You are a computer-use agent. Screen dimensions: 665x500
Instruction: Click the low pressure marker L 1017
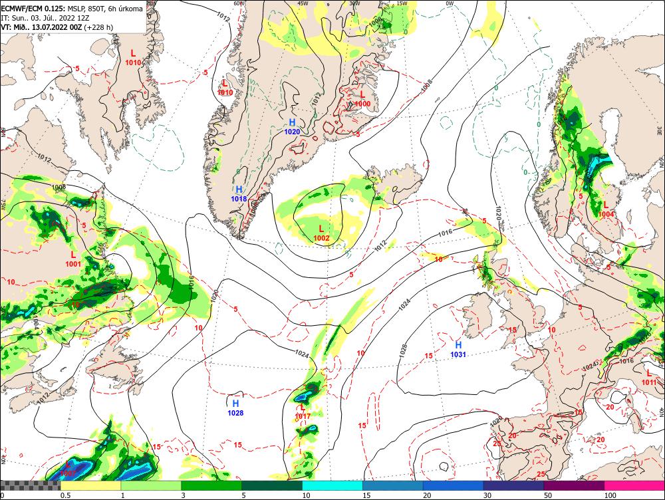pos(303,412)
